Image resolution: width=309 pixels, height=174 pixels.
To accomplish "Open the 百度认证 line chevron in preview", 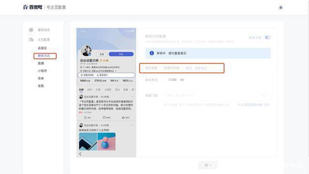I will point(116,71).
